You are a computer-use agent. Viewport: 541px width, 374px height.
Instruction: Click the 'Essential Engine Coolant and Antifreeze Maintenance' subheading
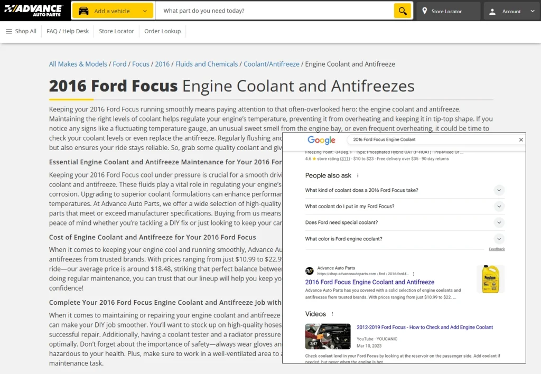(165, 162)
